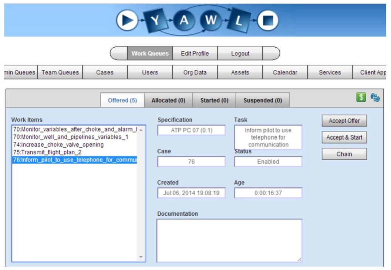Select 75:Transmit_flight_plan_2 work item

coord(75,152)
